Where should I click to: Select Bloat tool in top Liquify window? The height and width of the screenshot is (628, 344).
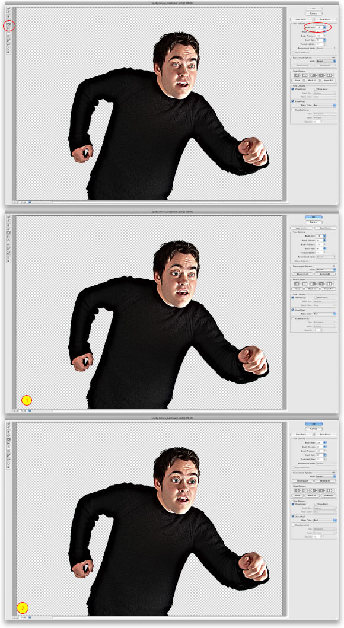[8, 24]
